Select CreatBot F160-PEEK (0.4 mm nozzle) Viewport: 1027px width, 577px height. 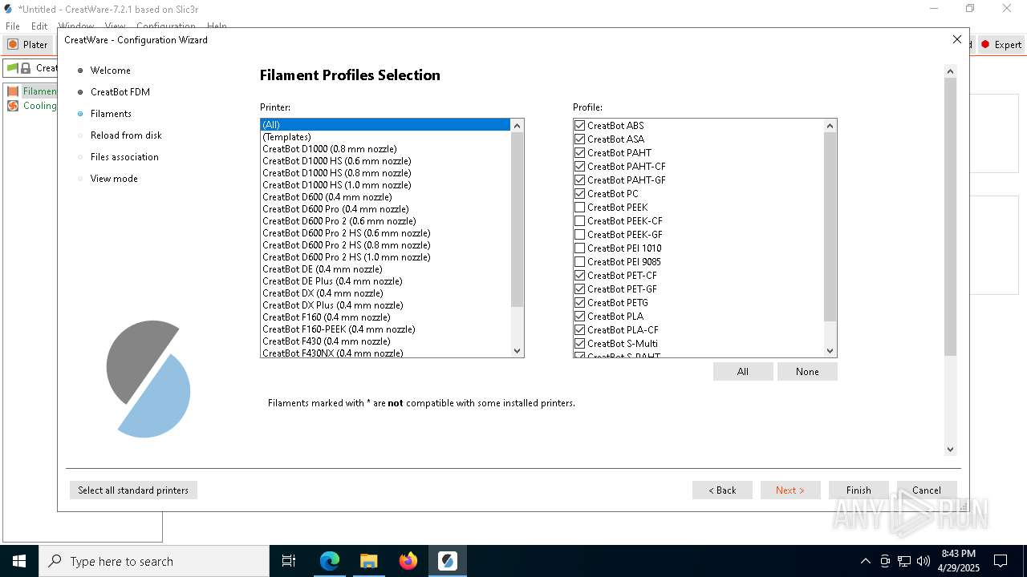385,329
